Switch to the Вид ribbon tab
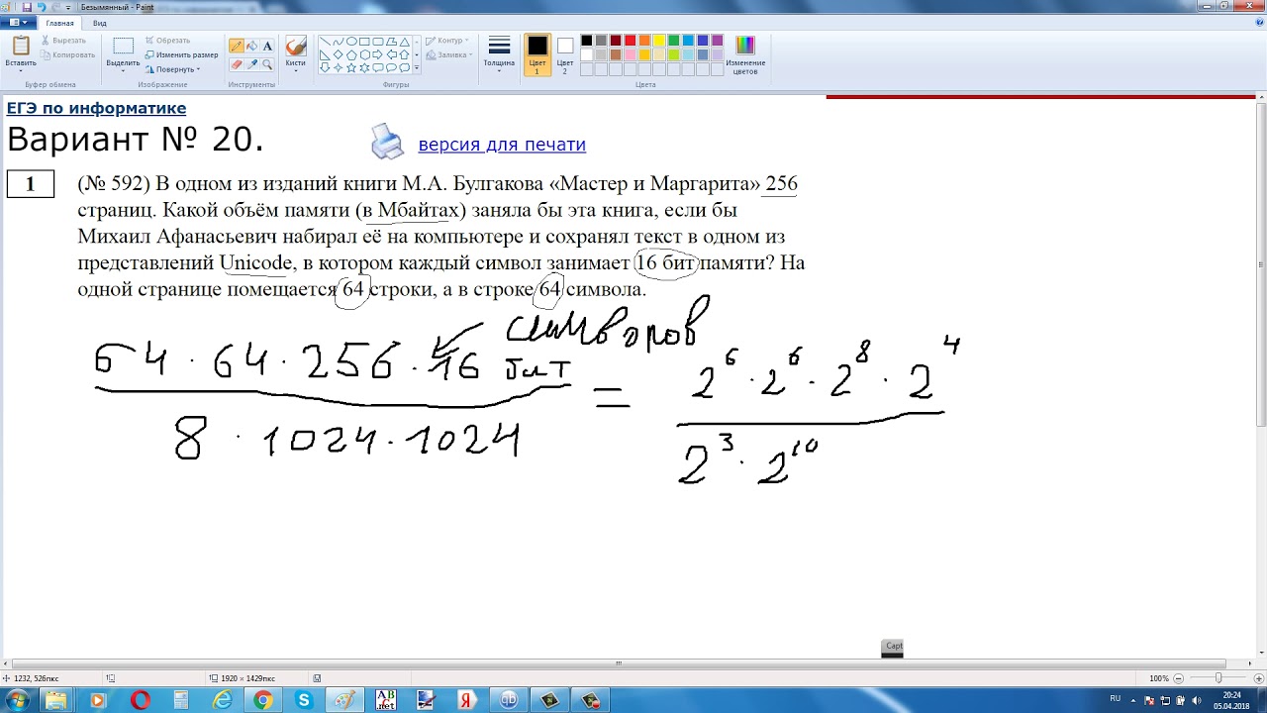This screenshot has height=713, width=1267. 100,22
